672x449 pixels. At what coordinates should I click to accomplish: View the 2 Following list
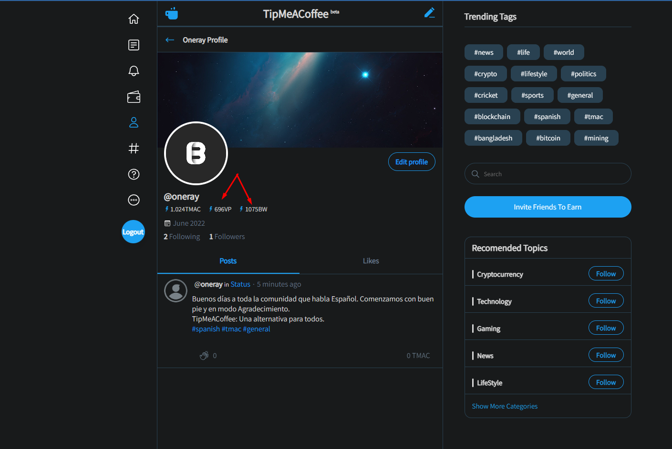pyautogui.click(x=182, y=237)
